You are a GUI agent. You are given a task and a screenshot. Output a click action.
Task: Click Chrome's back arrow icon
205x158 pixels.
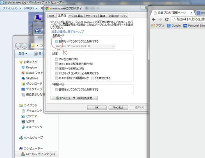[154, 20]
